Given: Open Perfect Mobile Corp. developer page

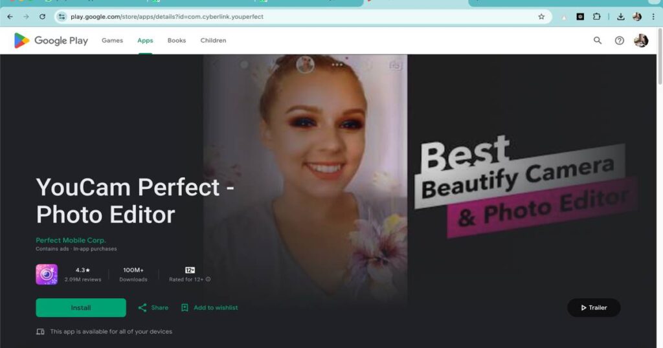Looking at the screenshot, I should coord(71,241).
